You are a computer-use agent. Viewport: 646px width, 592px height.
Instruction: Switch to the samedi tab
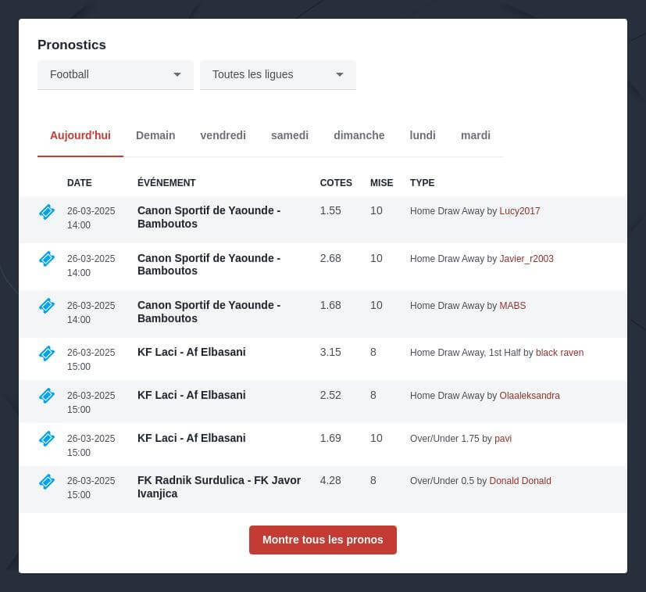pos(290,135)
